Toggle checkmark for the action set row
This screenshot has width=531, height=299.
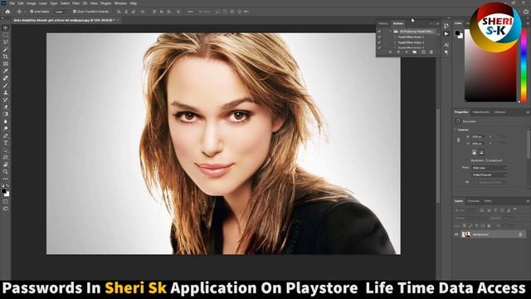(379, 32)
